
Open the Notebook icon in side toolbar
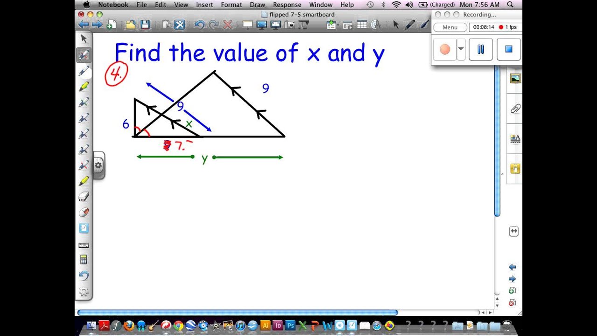coord(84,228)
